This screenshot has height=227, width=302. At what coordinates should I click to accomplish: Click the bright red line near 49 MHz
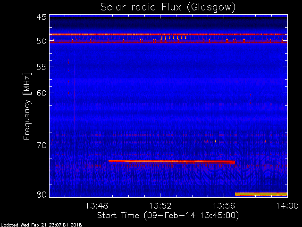tap(168, 35)
